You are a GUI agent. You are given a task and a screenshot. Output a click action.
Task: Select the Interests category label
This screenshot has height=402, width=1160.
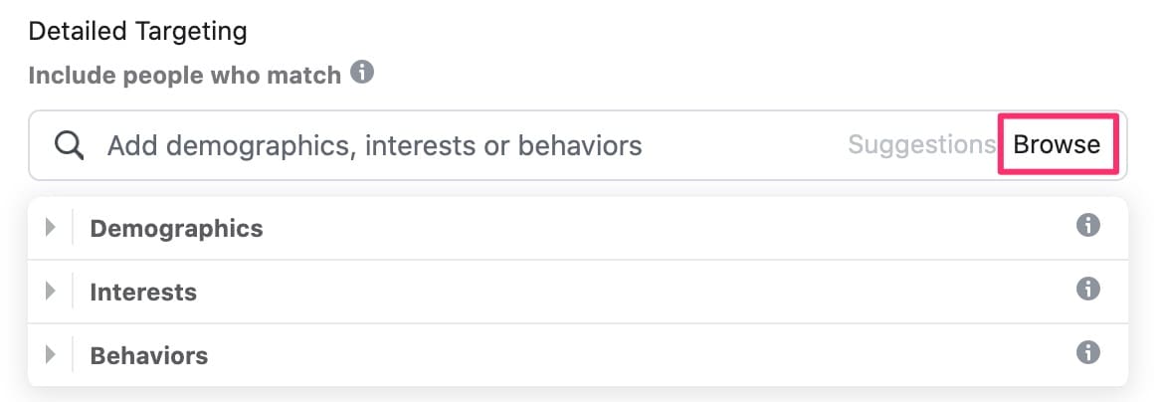(143, 293)
